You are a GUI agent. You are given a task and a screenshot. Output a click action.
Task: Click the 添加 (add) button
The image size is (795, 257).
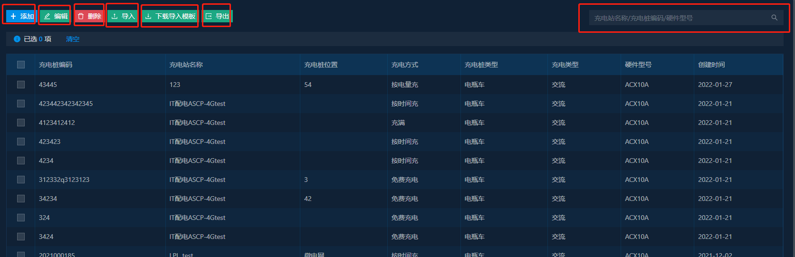21,16
